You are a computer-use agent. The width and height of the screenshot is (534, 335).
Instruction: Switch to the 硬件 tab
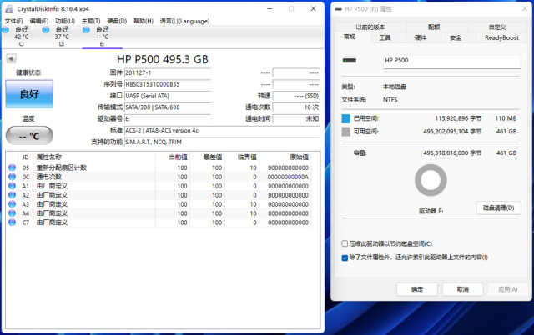pos(421,37)
